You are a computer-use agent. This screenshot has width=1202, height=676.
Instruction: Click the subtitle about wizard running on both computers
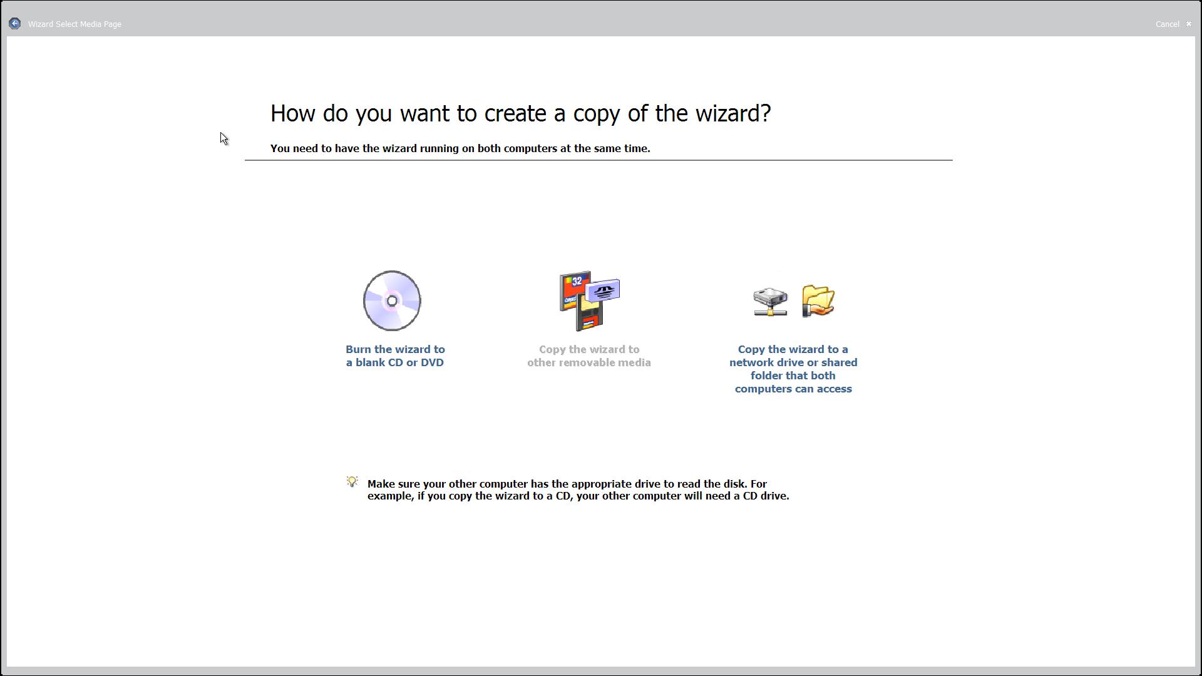click(x=460, y=148)
